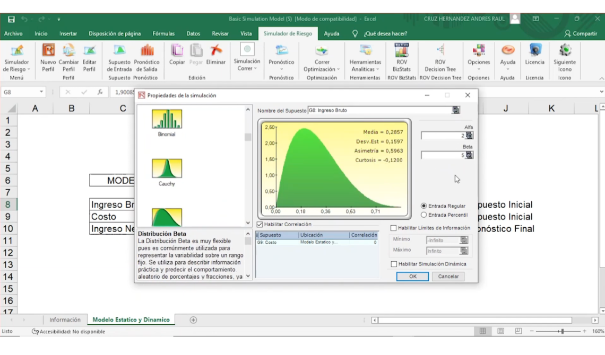The height and width of the screenshot is (355, 605).
Task: Click the insert function fx icon
Action: (100, 92)
